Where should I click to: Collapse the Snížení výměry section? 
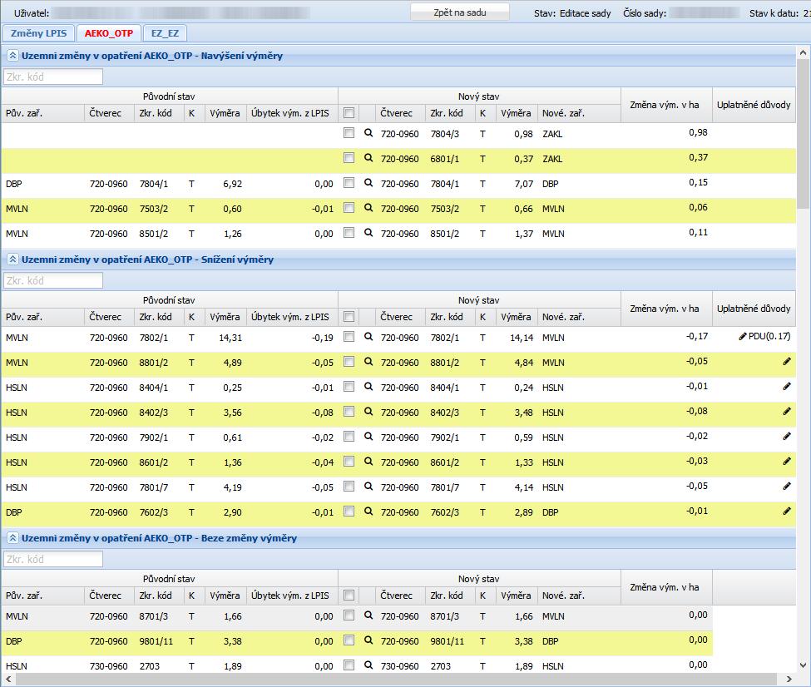click(x=13, y=259)
